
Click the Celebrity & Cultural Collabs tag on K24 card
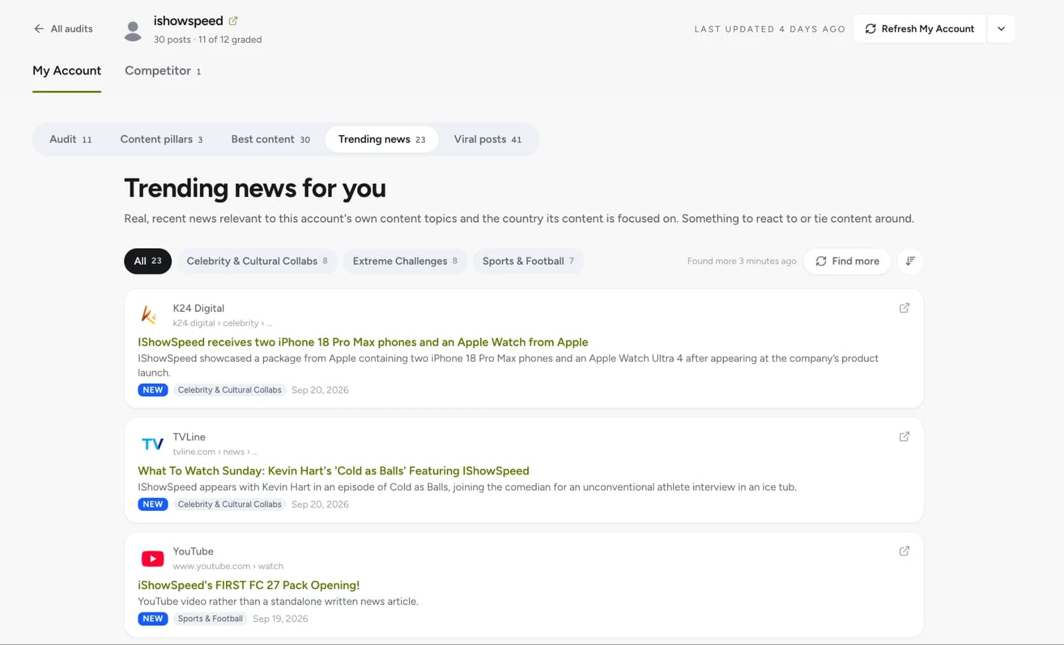pyautogui.click(x=229, y=390)
